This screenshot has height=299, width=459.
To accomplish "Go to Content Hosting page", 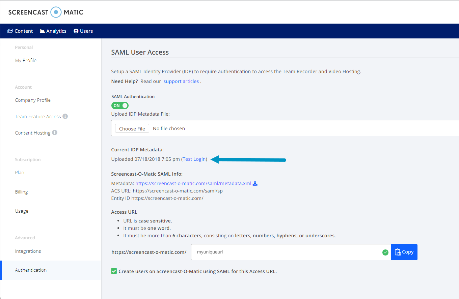I will pos(33,133).
